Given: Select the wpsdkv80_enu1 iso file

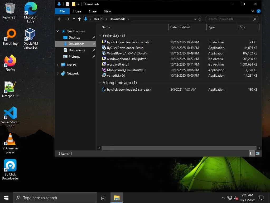Looking at the screenshot, I should [179, 64].
